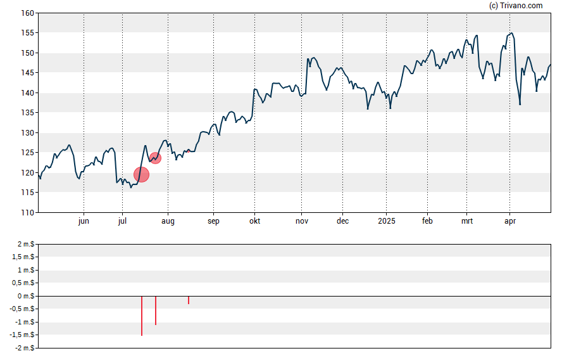Click the tiny red dot in mid August

tap(189, 151)
